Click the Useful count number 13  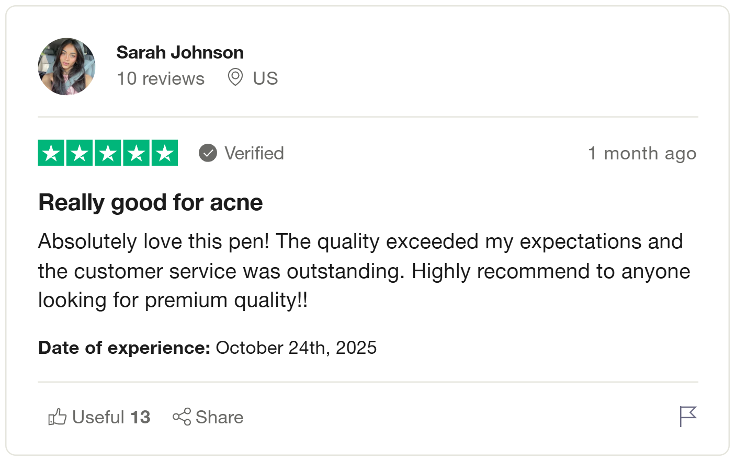(140, 417)
